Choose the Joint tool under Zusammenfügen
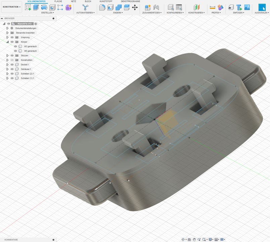This screenshot has width=270, height=242. (156, 7)
